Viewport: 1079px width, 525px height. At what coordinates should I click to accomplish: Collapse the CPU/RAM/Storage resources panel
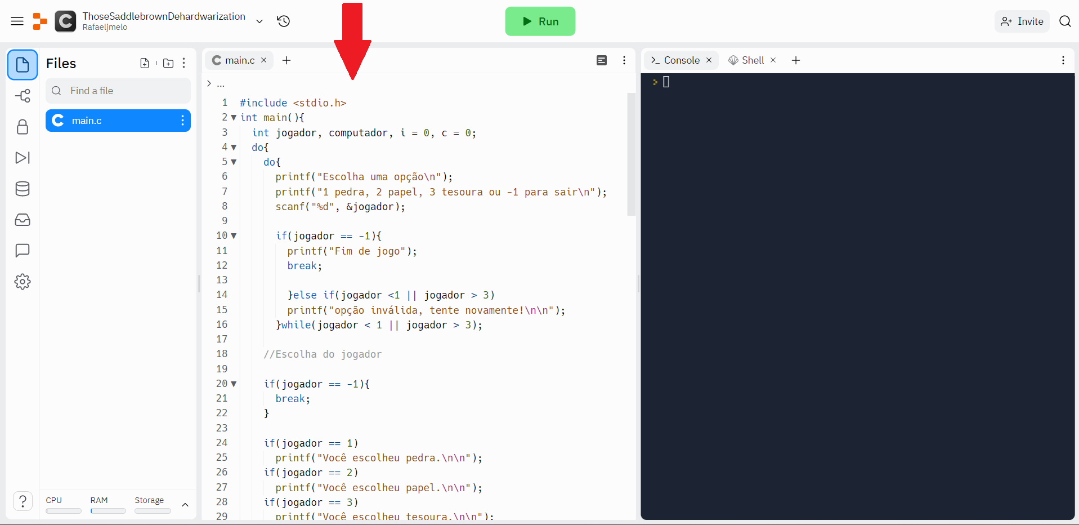coord(185,505)
